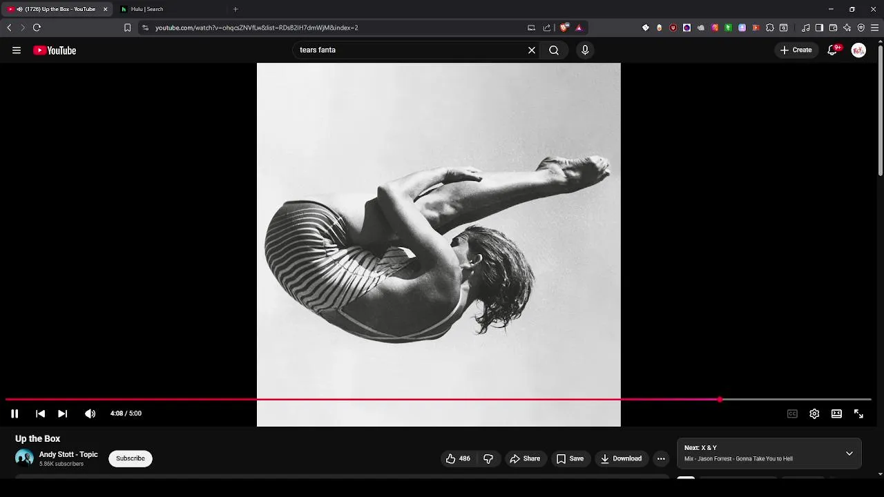The image size is (884, 497).
Task: Open player settings gear
Action: (x=814, y=413)
